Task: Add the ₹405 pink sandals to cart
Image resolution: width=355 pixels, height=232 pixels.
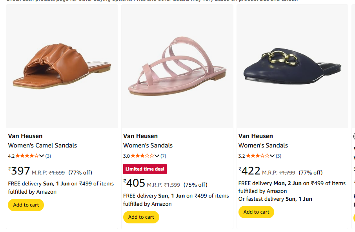Action: [x=141, y=217]
